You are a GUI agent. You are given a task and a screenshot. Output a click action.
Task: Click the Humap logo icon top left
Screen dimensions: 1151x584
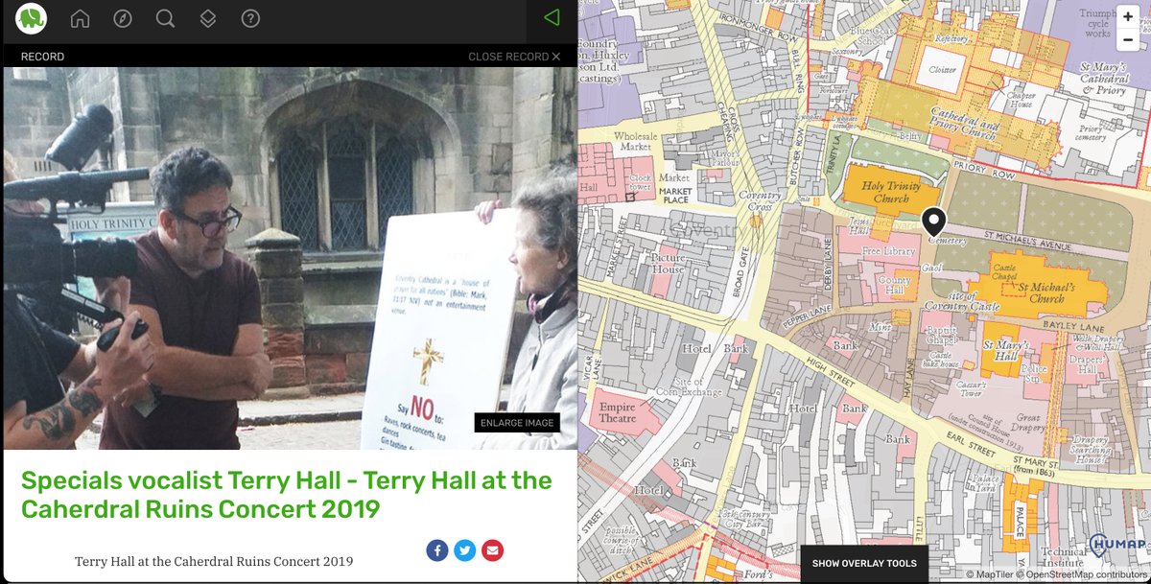click(29, 17)
